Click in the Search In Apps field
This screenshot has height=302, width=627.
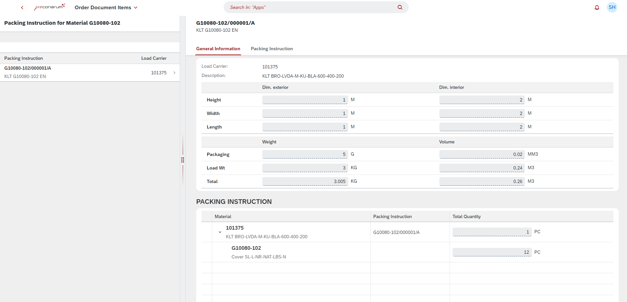point(311,7)
